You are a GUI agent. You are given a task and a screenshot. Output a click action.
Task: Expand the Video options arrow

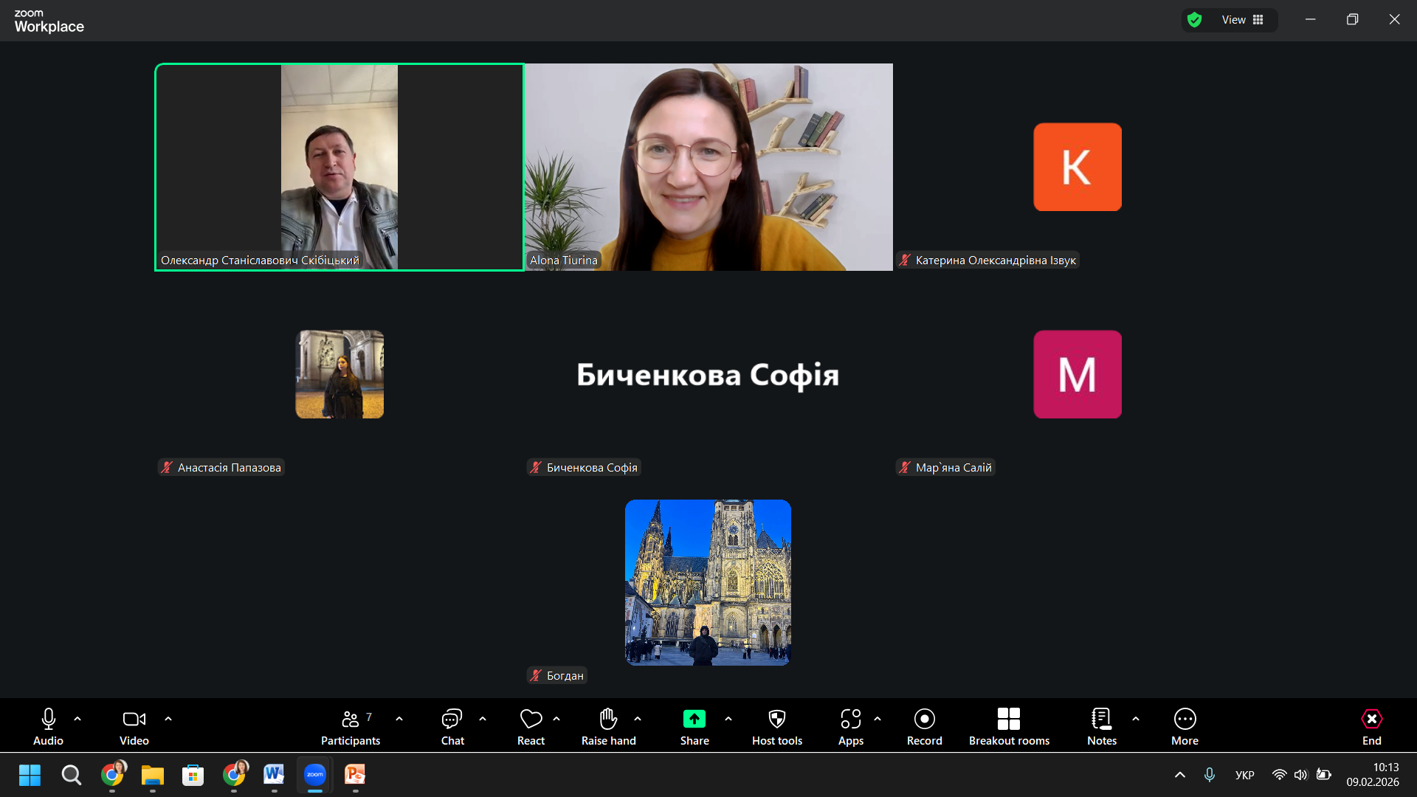(x=168, y=719)
